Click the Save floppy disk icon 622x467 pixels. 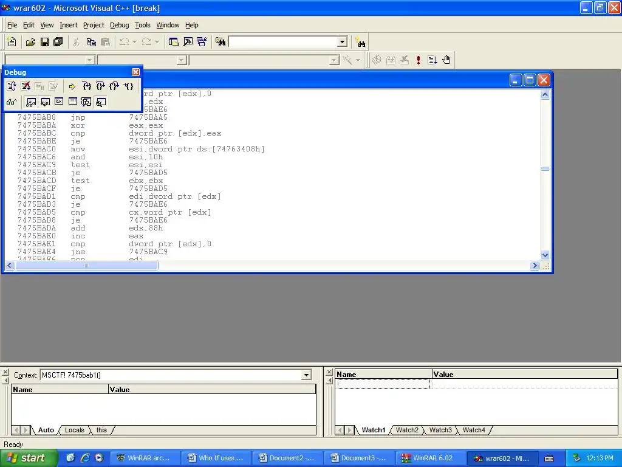(x=44, y=42)
